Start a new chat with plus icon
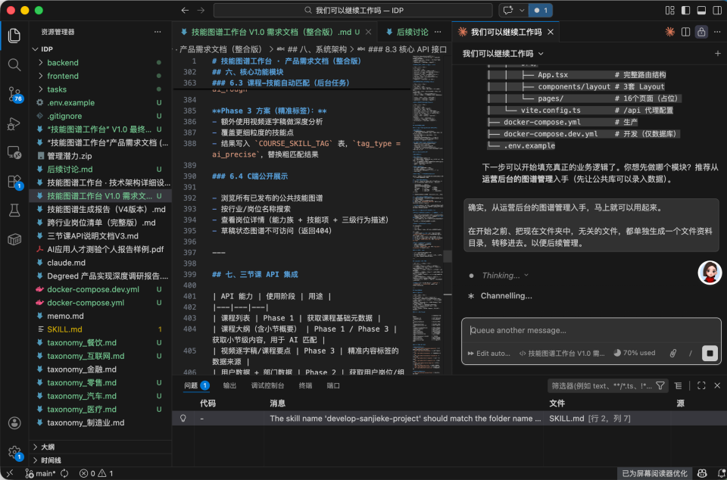The width and height of the screenshot is (727, 480). [x=717, y=54]
